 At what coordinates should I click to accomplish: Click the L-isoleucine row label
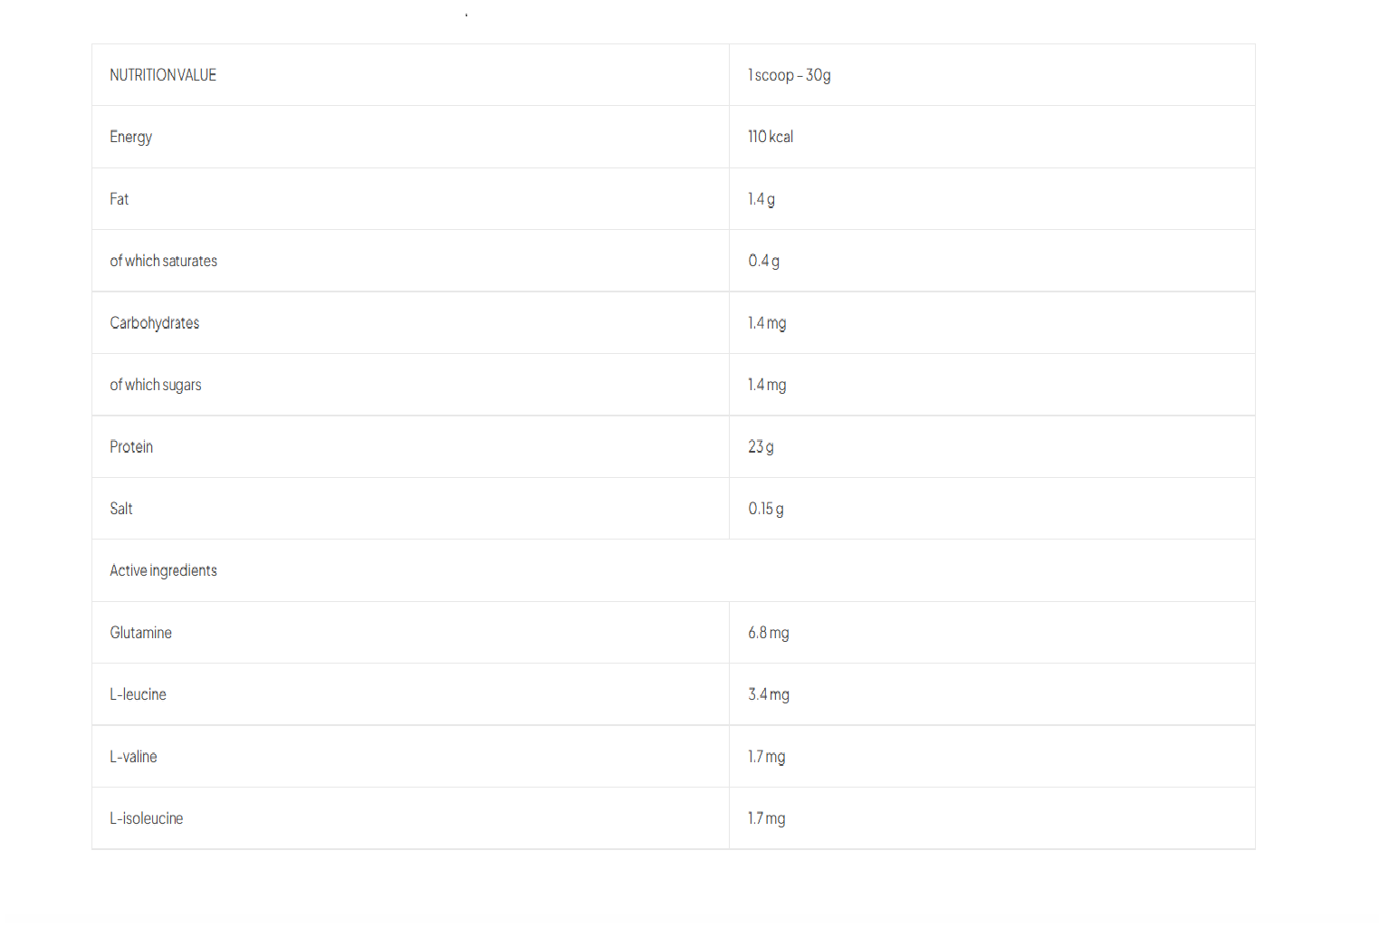147,818
